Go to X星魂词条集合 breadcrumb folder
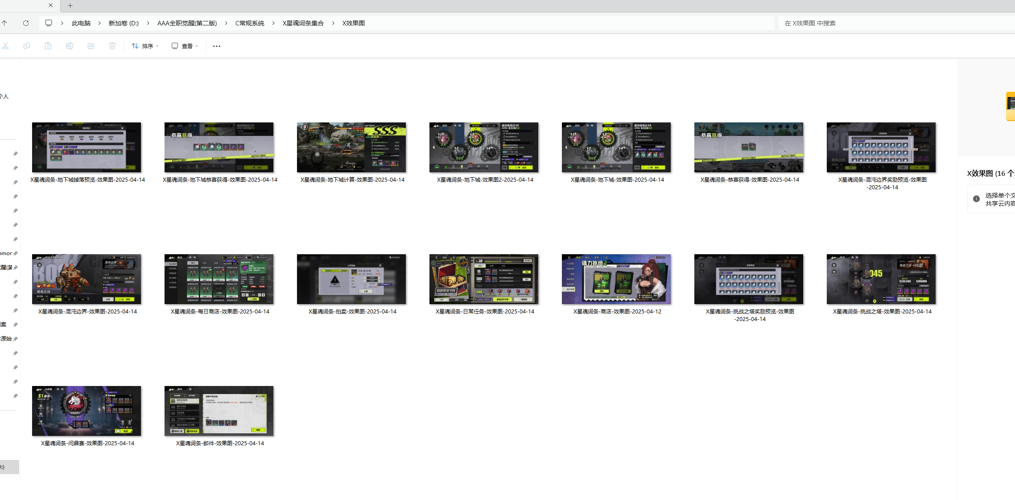Image resolution: width=1015 pixels, height=500 pixels. (303, 23)
